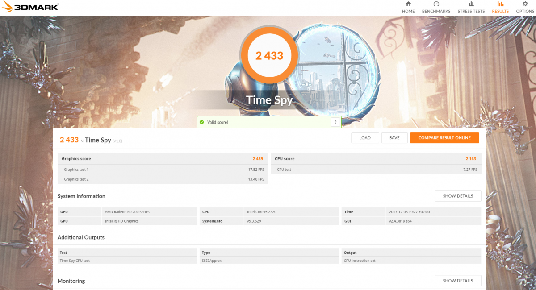The width and height of the screenshot is (536, 290).
Task: Click the System information heading
Action: (81, 196)
